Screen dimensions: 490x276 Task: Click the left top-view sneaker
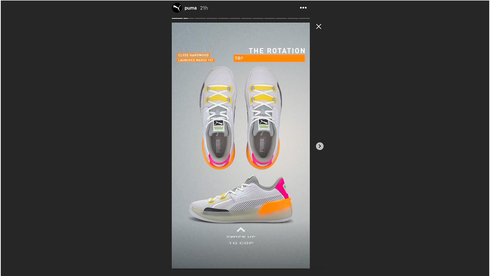click(218, 118)
